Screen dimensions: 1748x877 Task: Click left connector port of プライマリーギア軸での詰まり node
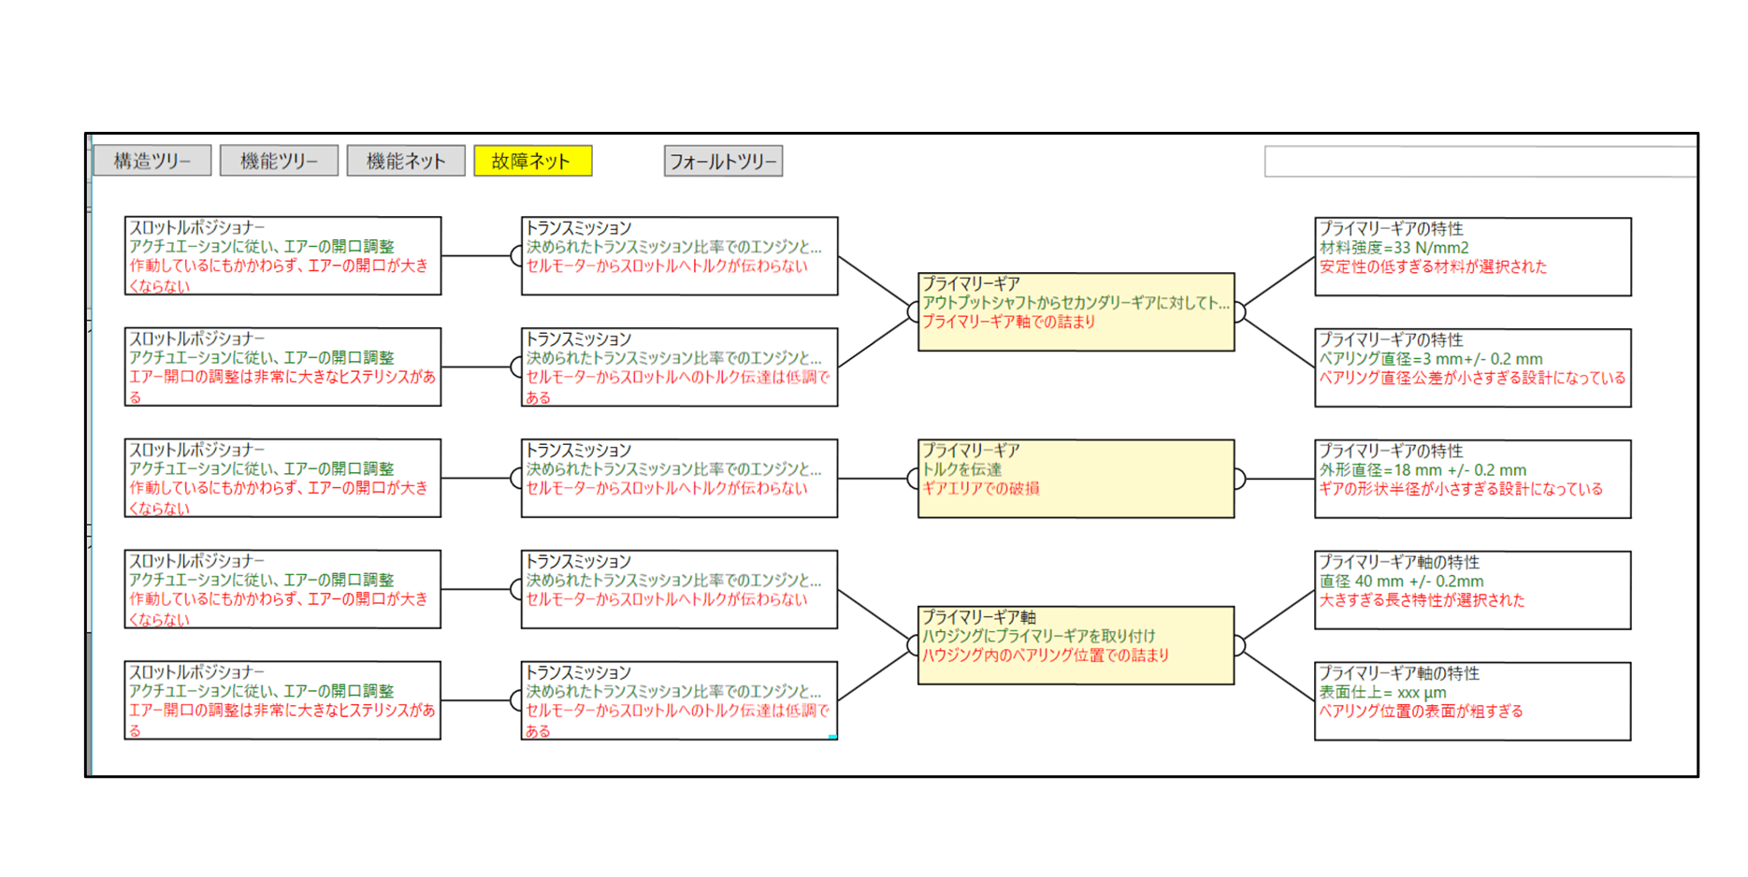tap(914, 312)
